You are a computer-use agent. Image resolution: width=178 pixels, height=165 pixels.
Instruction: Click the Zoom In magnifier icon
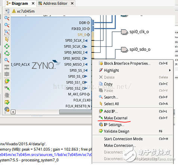click(x=7, y=18)
